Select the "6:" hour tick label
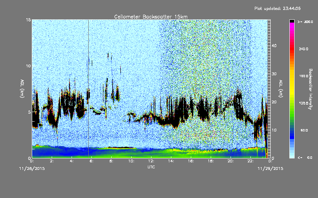318x198 pixels. coord(91,161)
